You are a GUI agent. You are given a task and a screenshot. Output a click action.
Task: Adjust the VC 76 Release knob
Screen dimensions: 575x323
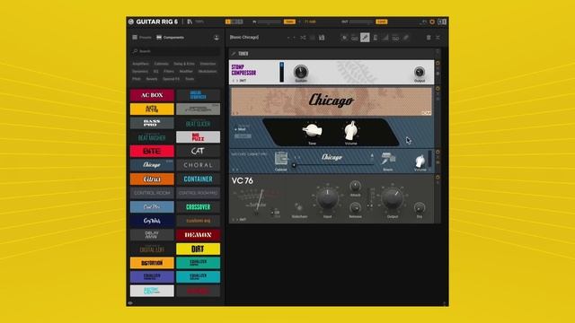tap(355, 208)
